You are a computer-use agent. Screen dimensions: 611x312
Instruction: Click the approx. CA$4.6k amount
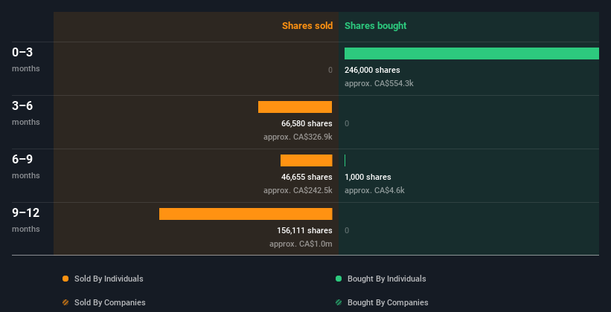pyautogui.click(x=374, y=190)
